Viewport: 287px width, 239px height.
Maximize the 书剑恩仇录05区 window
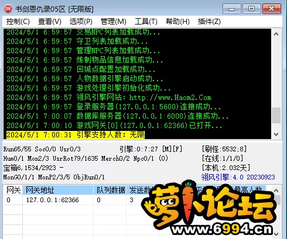point(251,9)
